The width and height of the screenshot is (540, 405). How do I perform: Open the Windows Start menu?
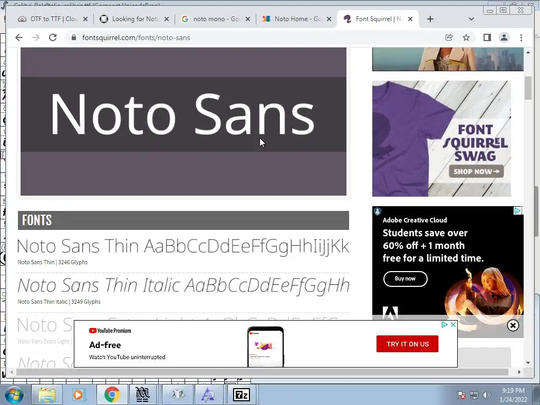pyautogui.click(x=14, y=395)
